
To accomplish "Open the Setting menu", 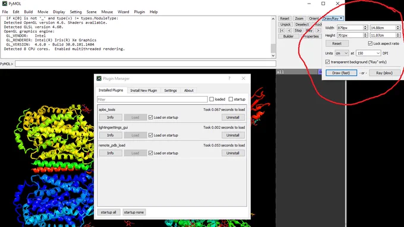I will coord(75,12).
